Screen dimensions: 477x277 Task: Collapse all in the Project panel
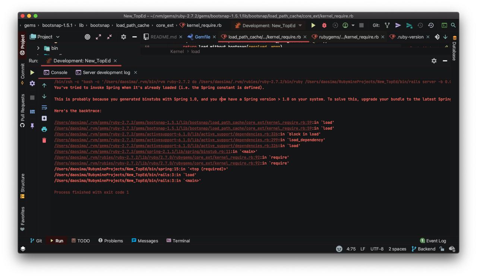click(109, 37)
